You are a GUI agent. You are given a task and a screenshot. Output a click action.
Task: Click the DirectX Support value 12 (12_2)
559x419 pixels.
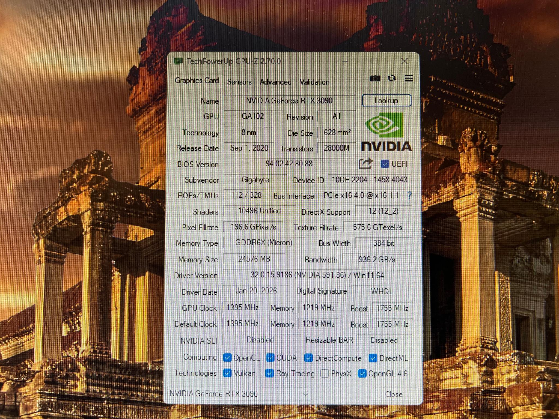click(x=383, y=211)
